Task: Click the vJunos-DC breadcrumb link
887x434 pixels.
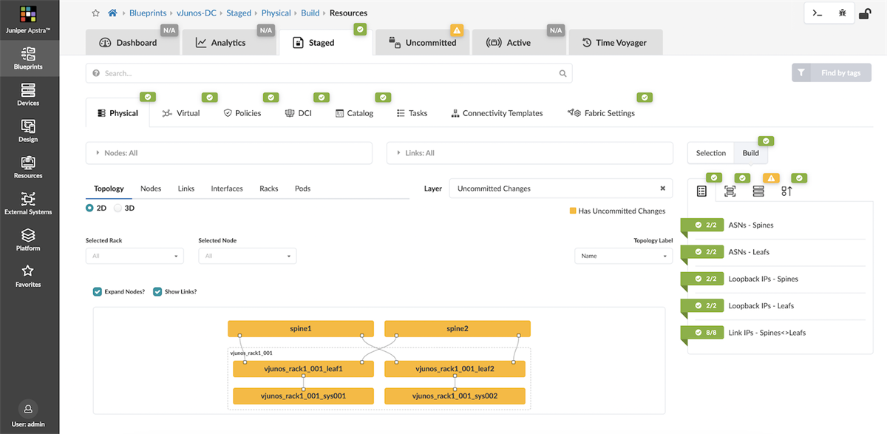Action: [195, 13]
